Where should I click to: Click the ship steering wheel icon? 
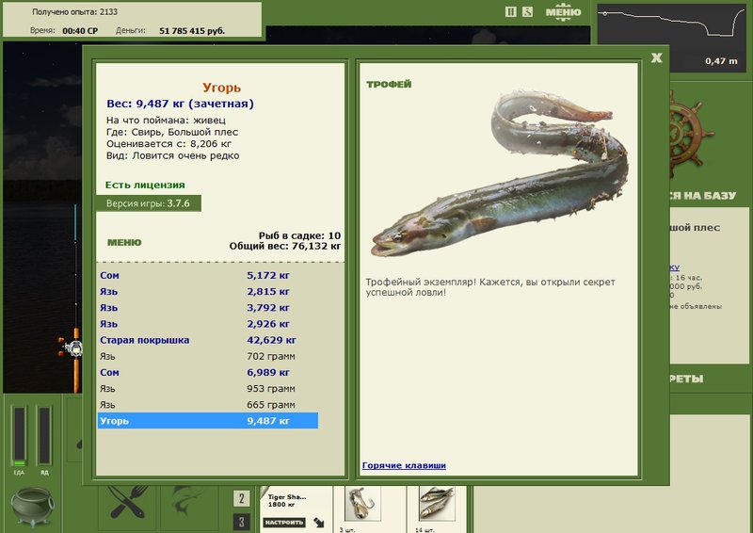pos(690,135)
